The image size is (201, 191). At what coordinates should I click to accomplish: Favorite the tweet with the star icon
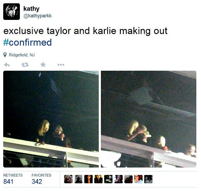[x=43, y=65]
